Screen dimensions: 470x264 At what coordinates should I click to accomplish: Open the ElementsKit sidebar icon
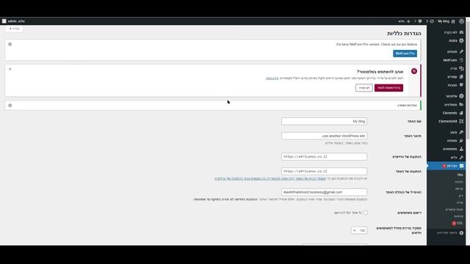pos(461,121)
